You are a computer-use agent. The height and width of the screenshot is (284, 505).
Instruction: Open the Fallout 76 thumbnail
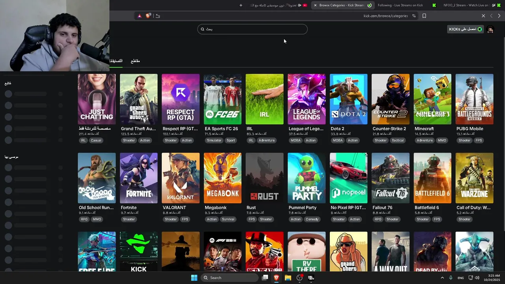391,178
